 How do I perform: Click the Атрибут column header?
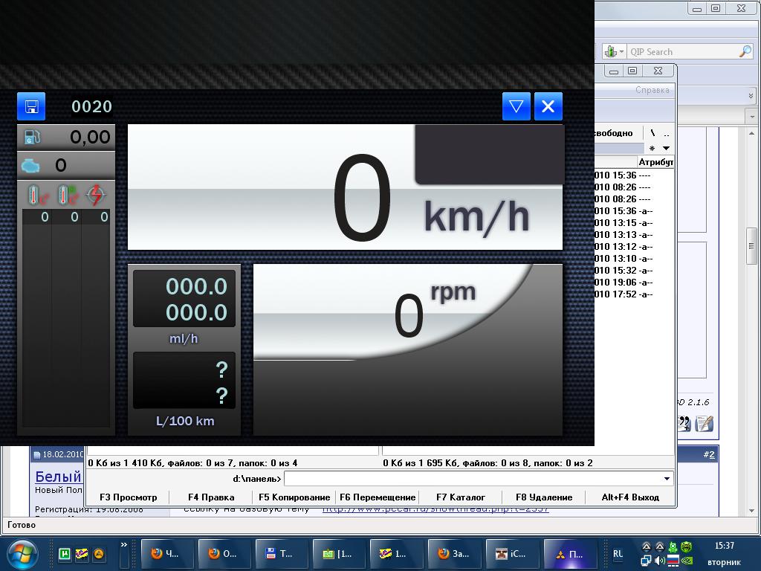click(x=655, y=161)
